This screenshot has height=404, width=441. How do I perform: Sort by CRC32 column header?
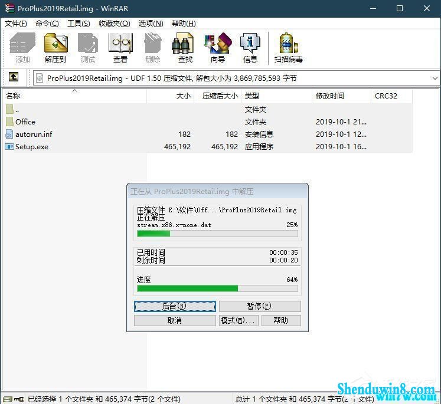point(392,96)
